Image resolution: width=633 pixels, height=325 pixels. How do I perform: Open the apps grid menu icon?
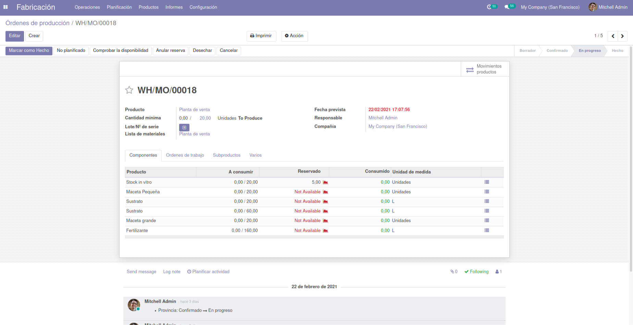pyautogui.click(x=5, y=7)
